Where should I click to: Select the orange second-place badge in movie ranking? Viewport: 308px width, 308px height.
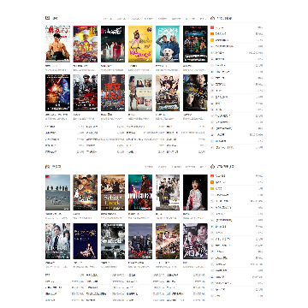point(212,34)
